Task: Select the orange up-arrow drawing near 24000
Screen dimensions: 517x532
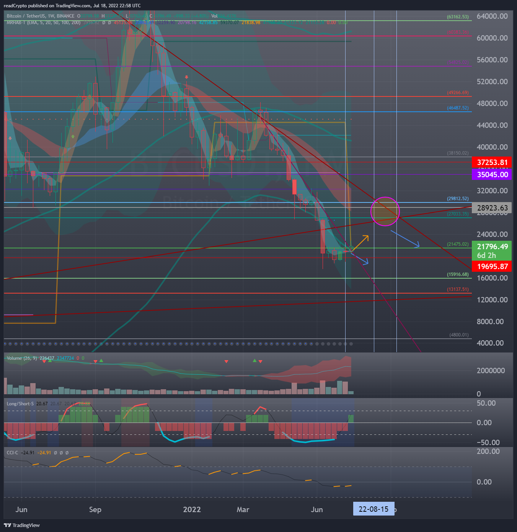Action: (x=360, y=243)
